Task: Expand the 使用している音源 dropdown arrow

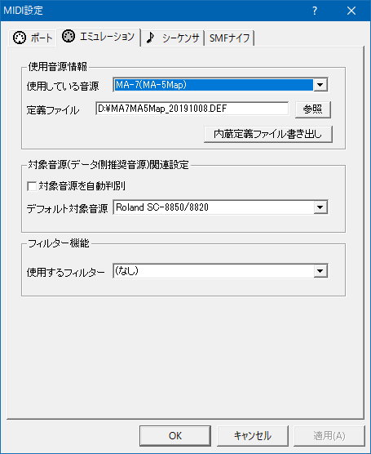Action: tap(320, 85)
